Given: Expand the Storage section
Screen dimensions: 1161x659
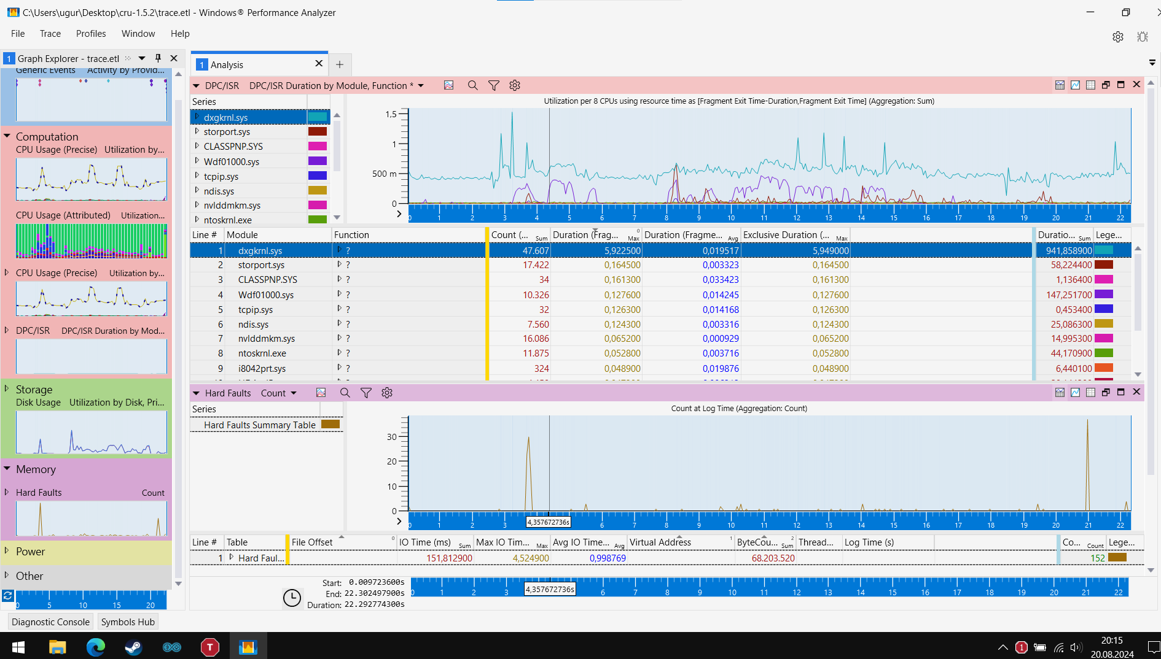Looking at the screenshot, I should click(7, 389).
